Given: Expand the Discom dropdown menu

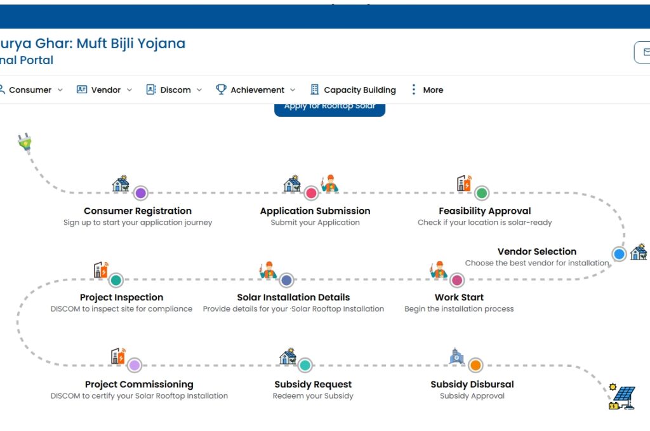Looking at the screenshot, I should [x=175, y=90].
